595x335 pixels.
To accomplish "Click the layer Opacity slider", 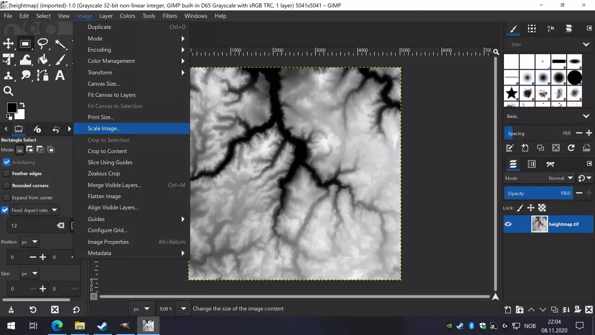I will coord(538,193).
